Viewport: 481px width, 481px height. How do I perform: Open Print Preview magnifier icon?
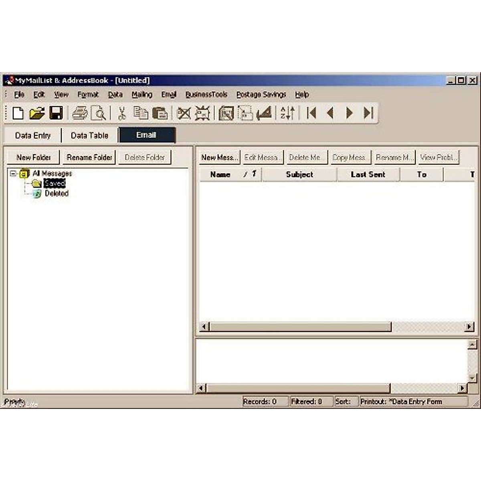click(98, 113)
